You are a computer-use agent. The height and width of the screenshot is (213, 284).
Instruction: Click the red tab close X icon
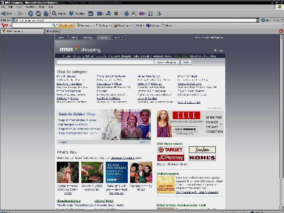click(281, 31)
